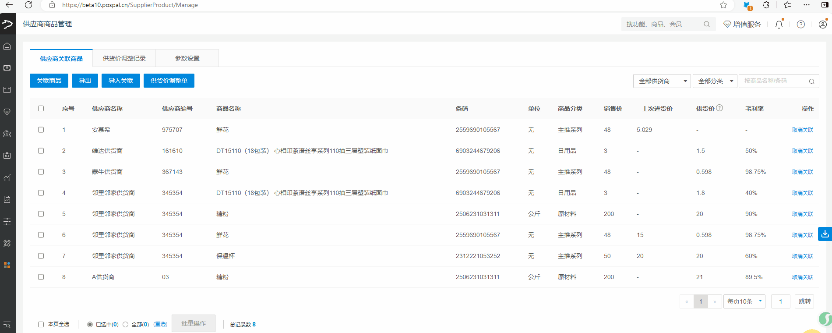Click the 跳转 button
The width and height of the screenshot is (832, 333).
804,301
